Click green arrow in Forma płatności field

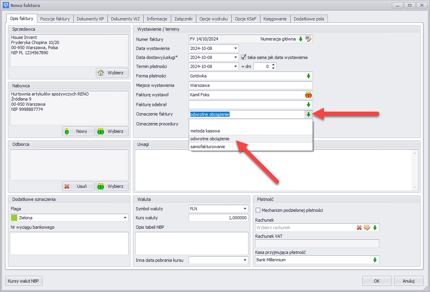(x=309, y=76)
